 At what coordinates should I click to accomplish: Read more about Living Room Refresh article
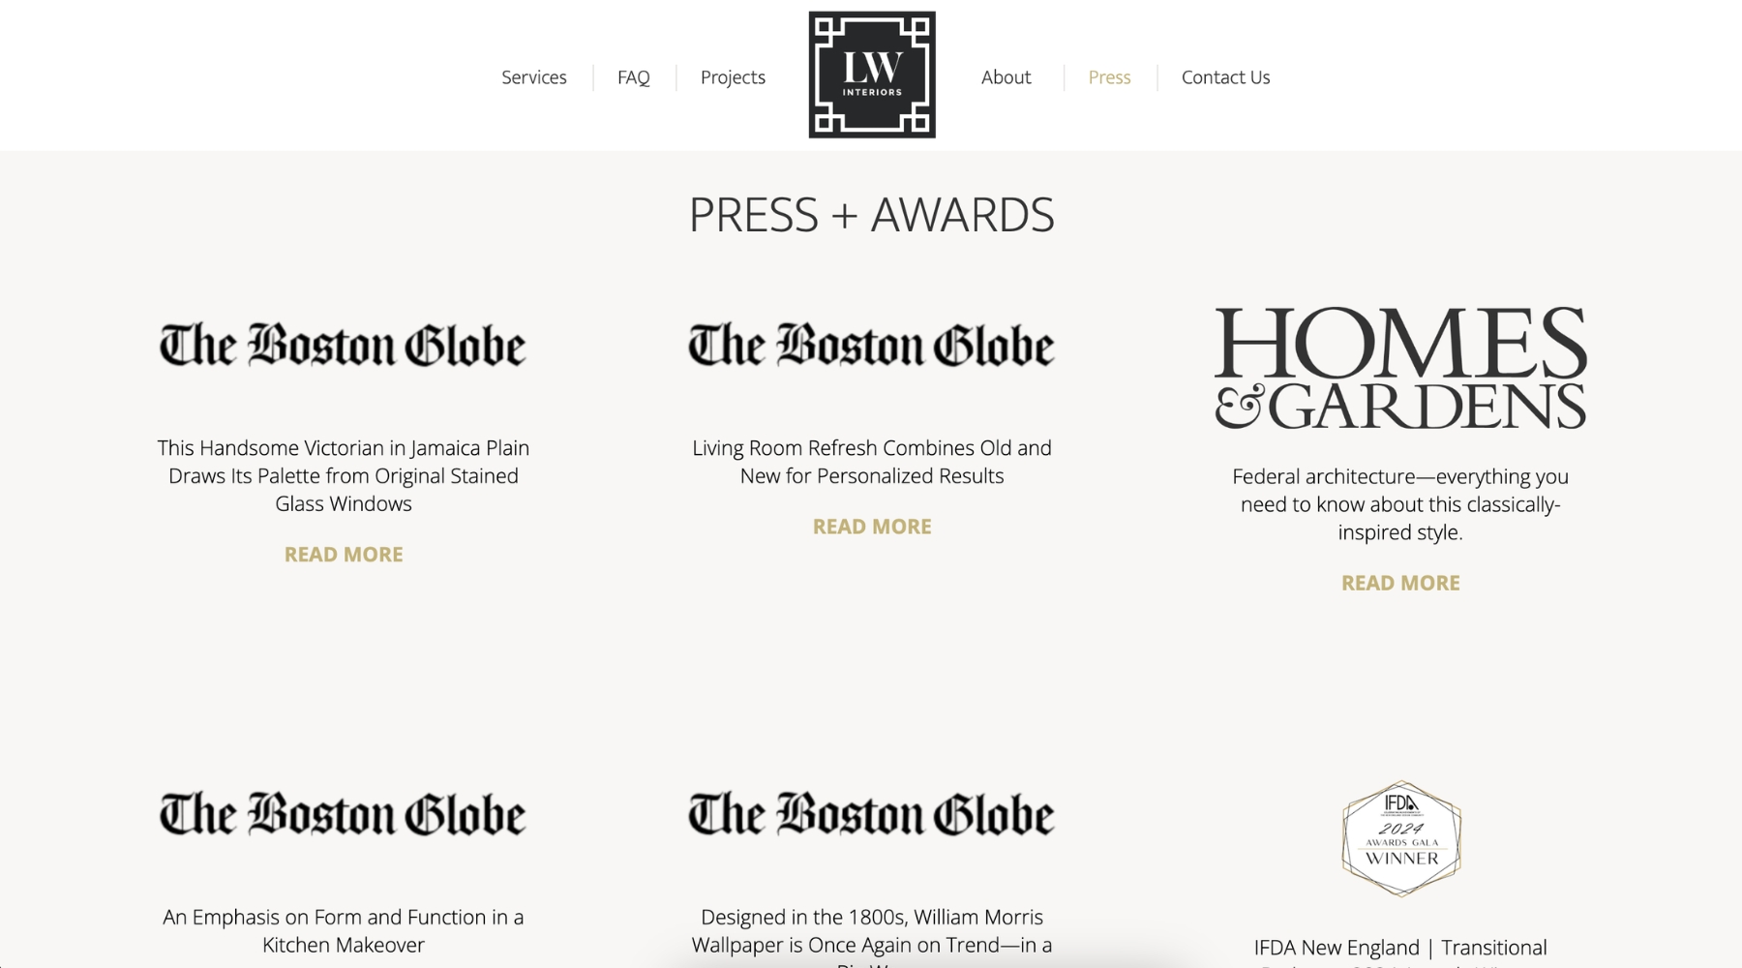pyautogui.click(x=872, y=527)
